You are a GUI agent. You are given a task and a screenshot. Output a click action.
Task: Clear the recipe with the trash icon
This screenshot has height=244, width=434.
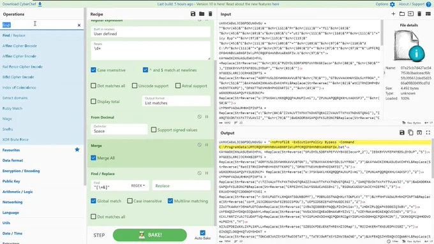pyautogui.click(x=210, y=14)
